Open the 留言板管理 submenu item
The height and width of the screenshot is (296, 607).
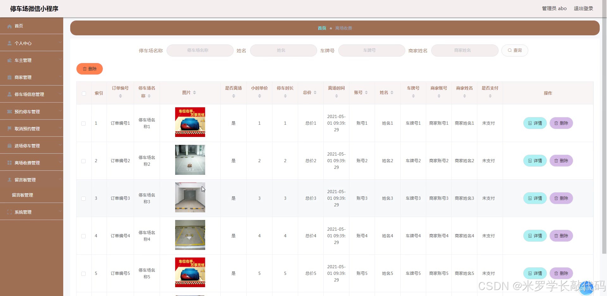click(x=22, y=195)
